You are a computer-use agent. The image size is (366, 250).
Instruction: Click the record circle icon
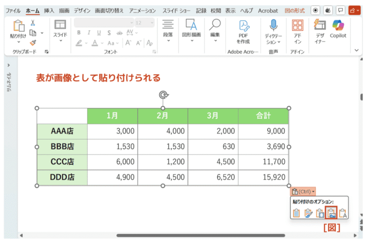click(x=315, y=10)
